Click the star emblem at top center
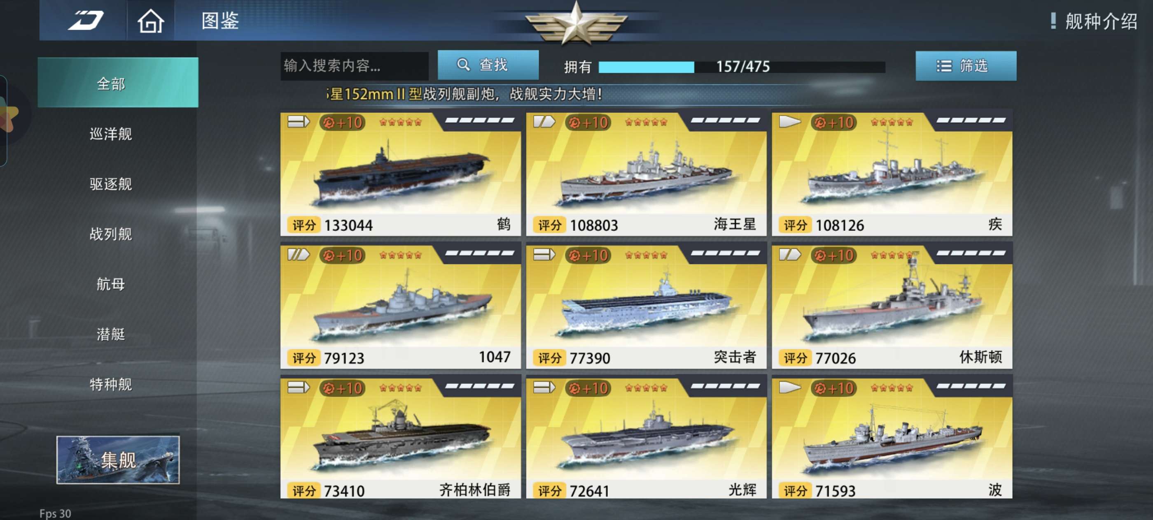This screenshot has width=1153, height=520. [x=576, y=22]
